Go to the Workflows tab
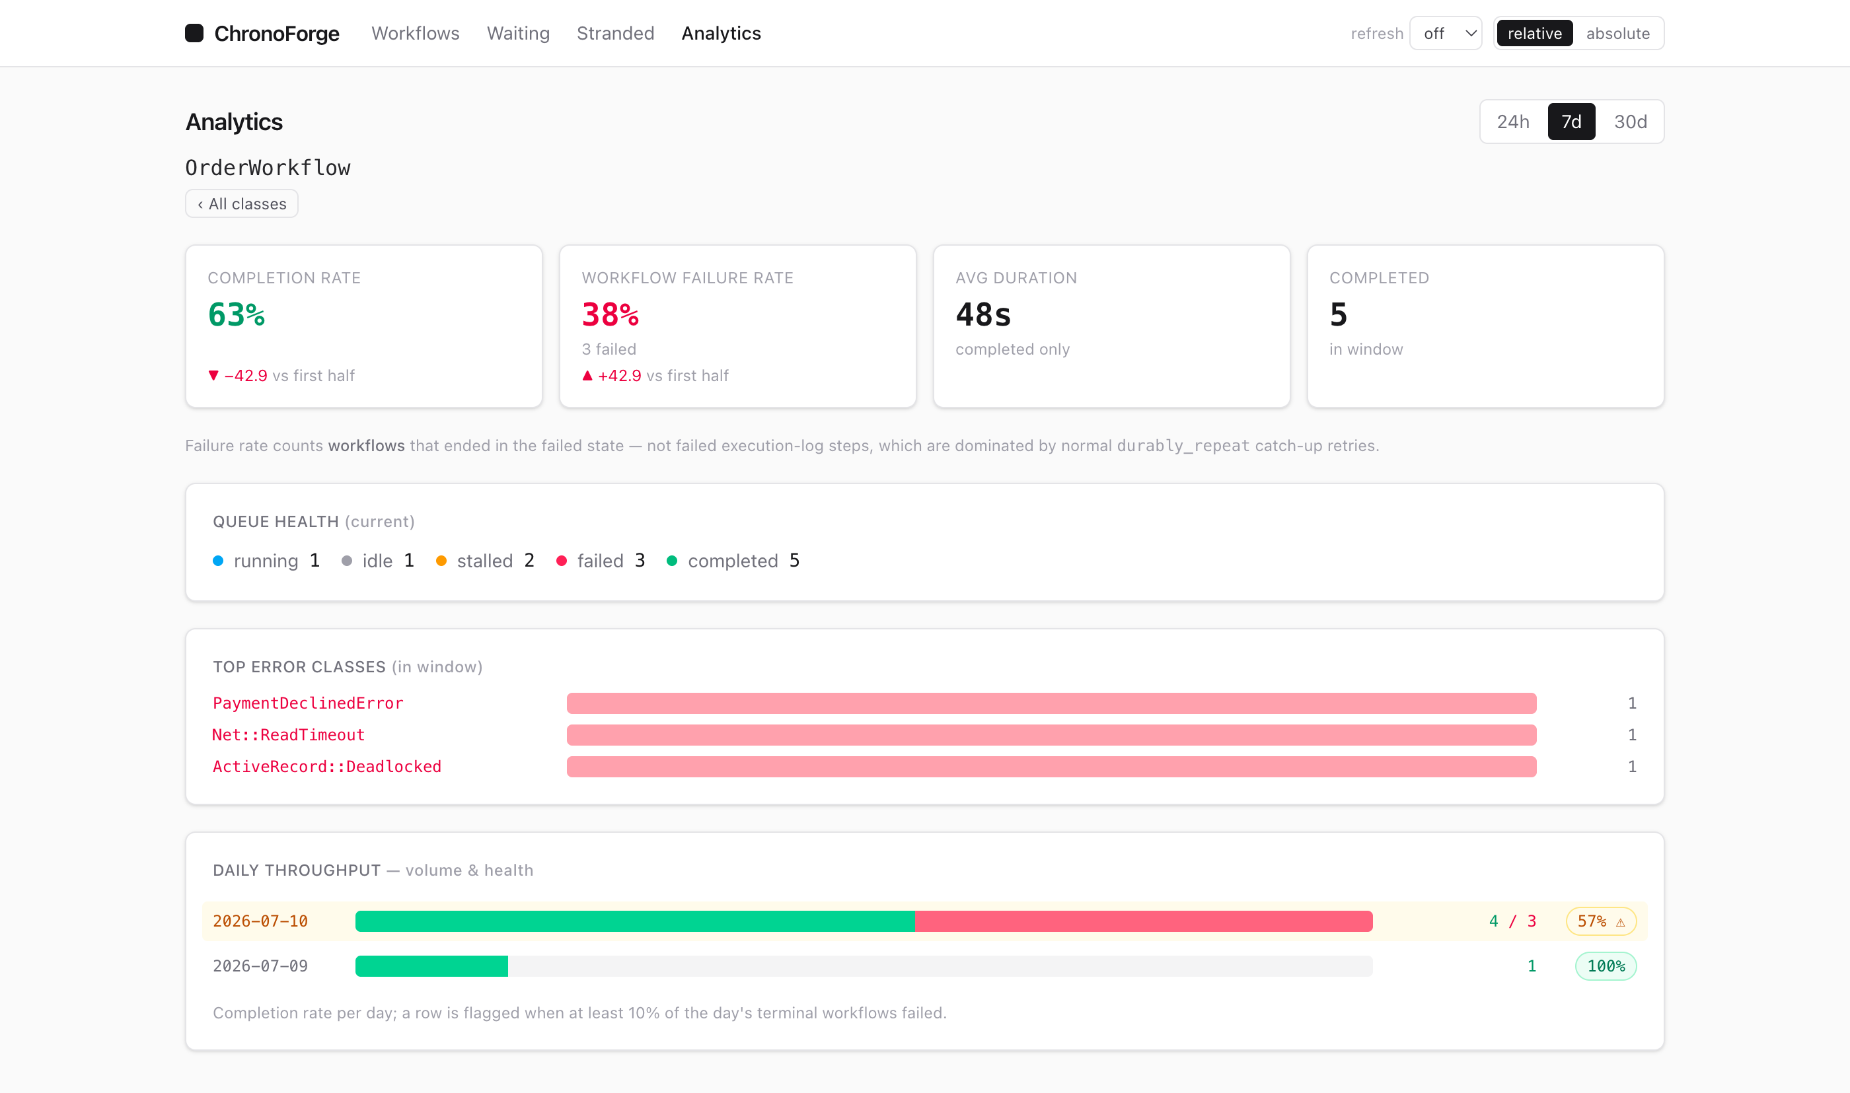The width and height of the screenshot is (1850, 1093). tap(416, 33)
